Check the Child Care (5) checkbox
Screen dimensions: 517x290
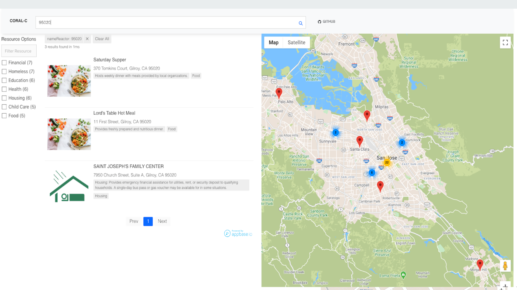pos(4,107)
